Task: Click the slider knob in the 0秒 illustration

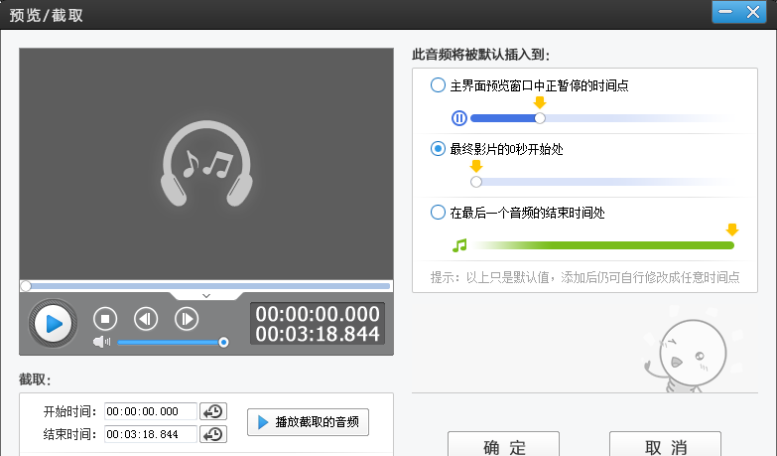Action: point(476,182)
